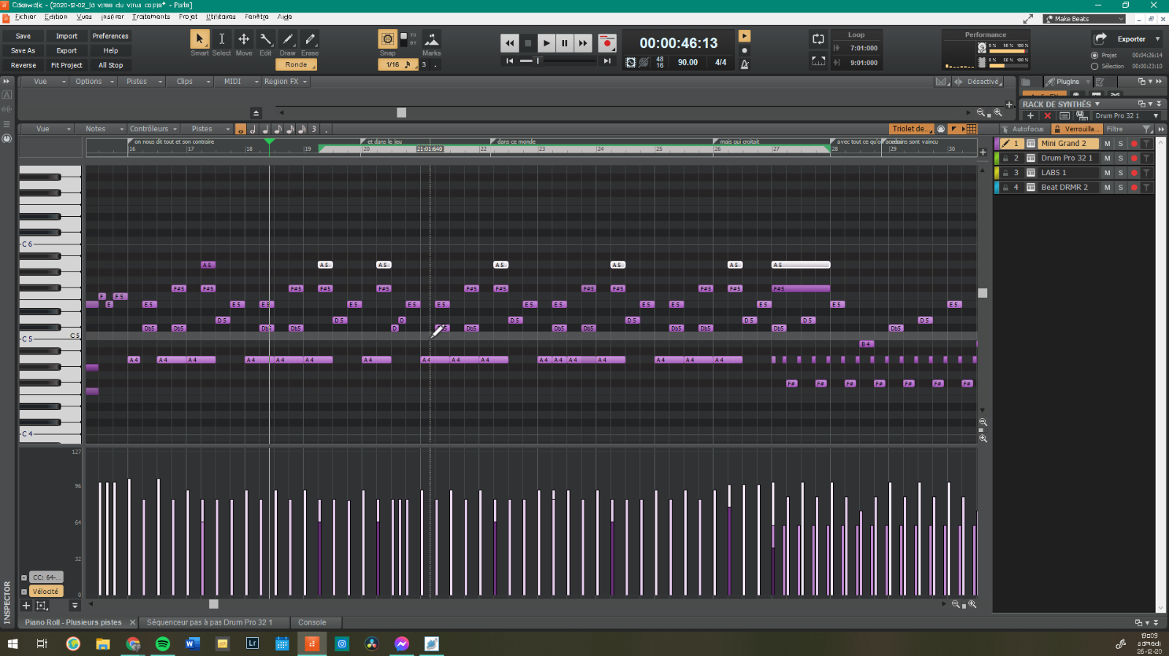Select the Sélection radio button
1169x656 pixels.
pos(1094,66)
